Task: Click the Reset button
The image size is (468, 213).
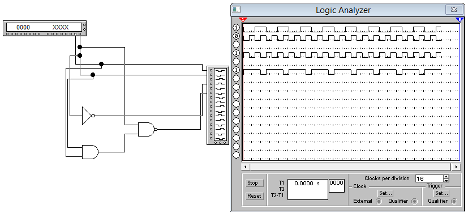Action: (254, 196)
